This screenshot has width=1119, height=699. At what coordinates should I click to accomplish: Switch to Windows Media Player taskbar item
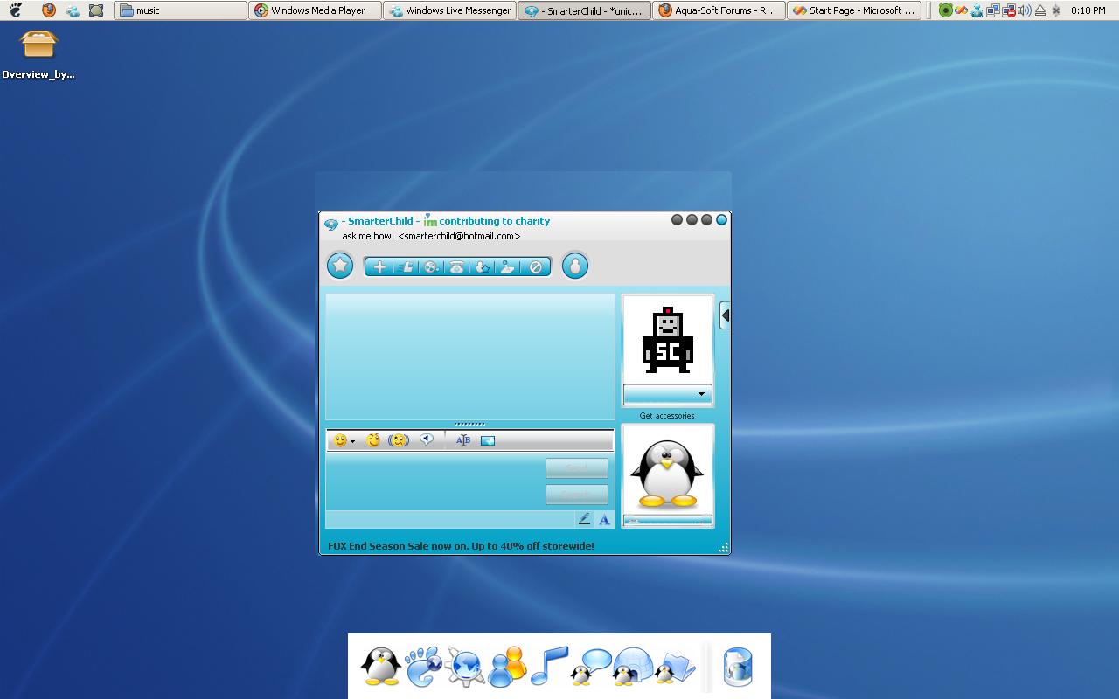tap(315, 10)
